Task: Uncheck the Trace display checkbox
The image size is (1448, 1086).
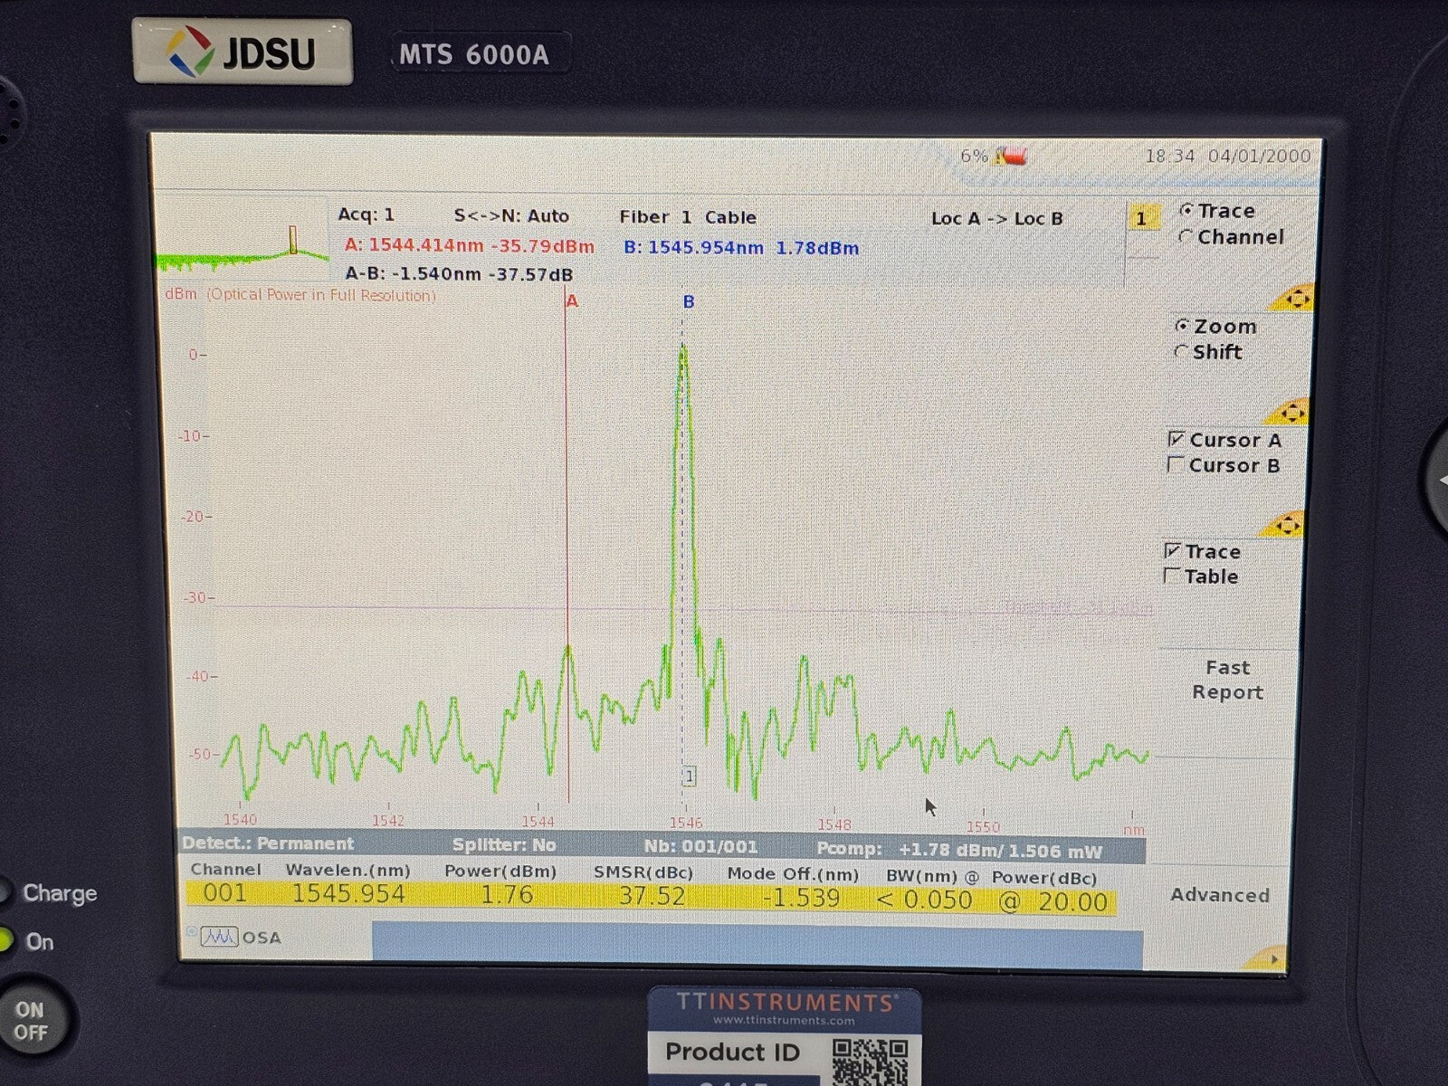Action: [x=1173, y=551]
